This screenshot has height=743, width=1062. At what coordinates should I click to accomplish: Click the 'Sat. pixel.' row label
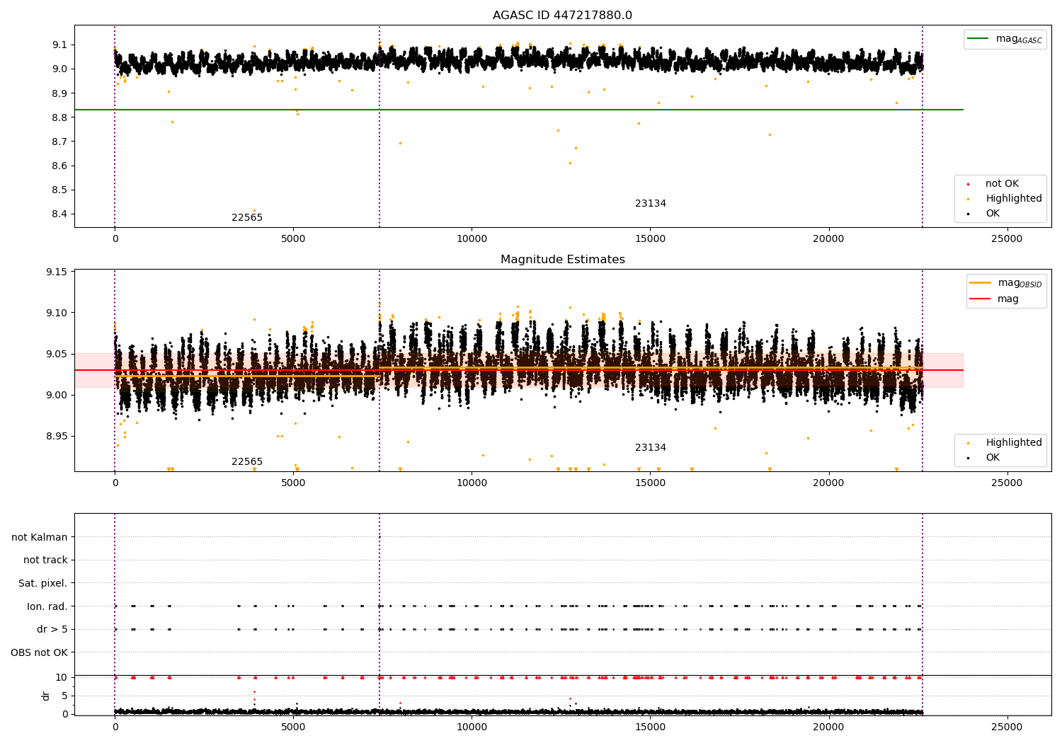coord(43,584)
